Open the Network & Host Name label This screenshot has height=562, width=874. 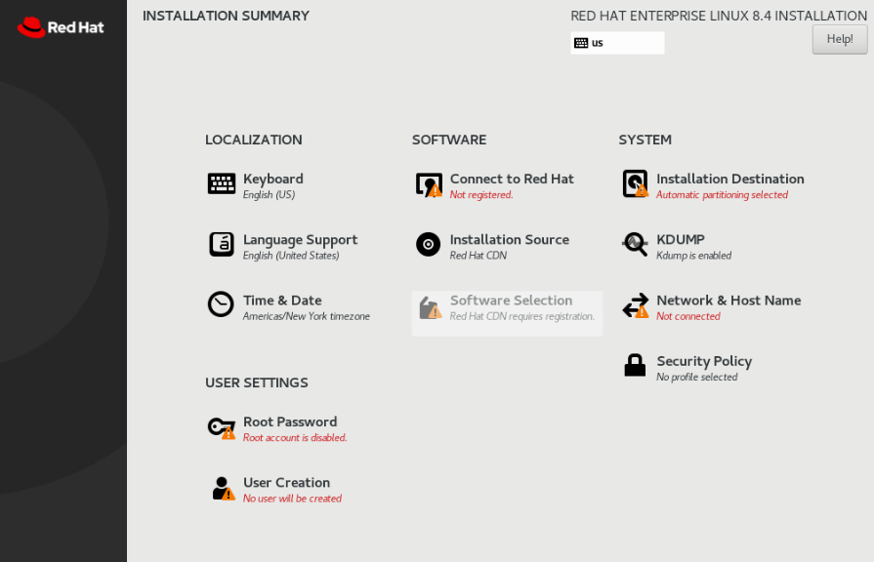pos(728,301)
